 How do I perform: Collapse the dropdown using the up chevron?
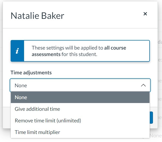click(x=143, y=85)
